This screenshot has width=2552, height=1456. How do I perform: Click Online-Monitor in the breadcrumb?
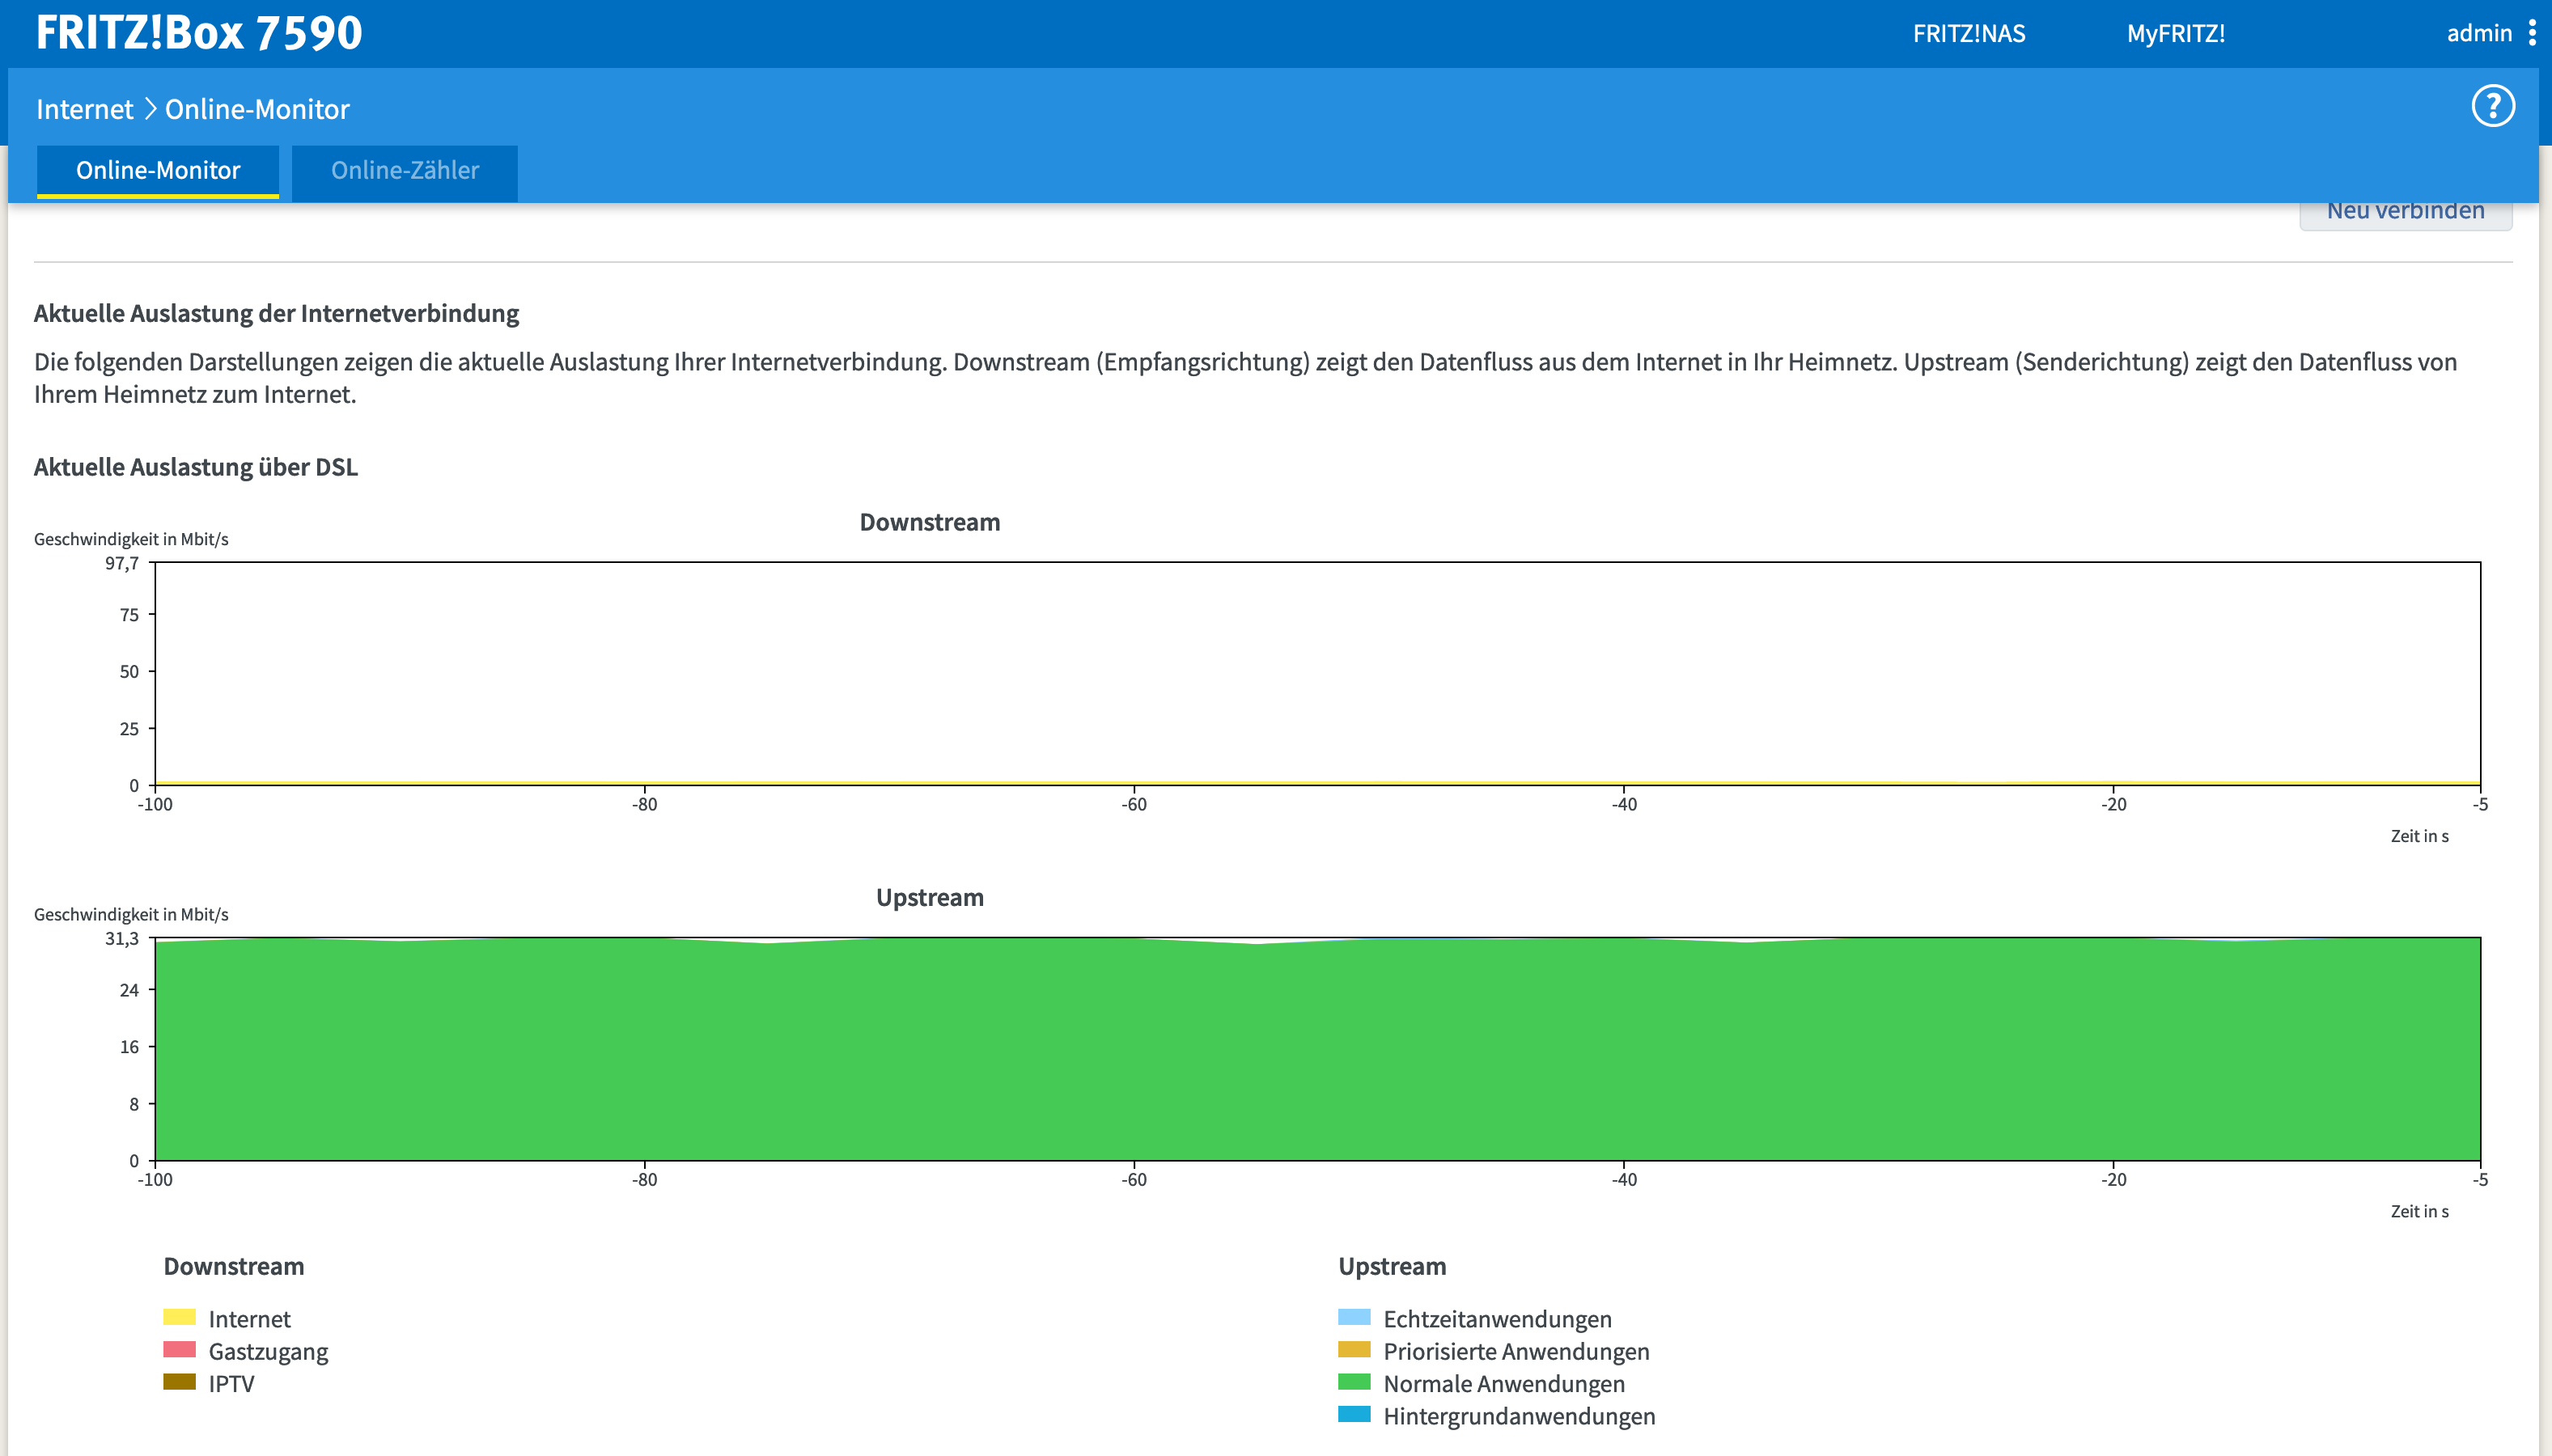tap(257, 109)
